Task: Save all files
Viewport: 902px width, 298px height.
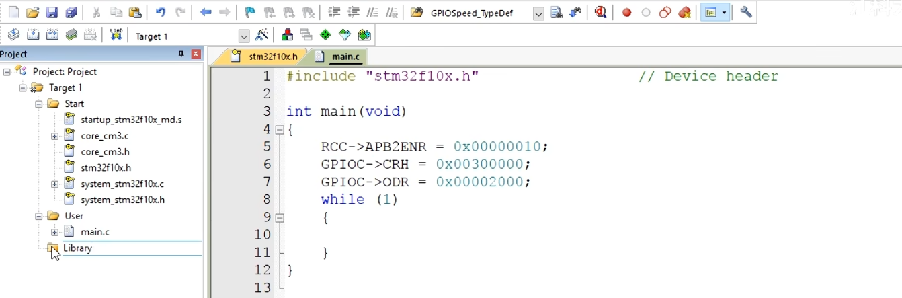Action: [x=71, y=12]
